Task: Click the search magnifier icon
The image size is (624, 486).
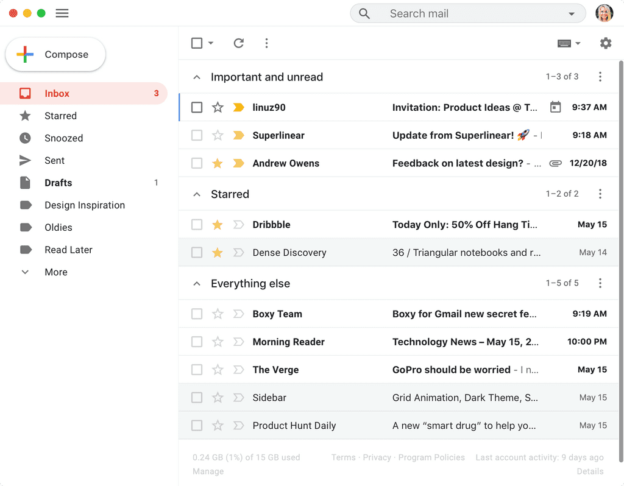Action: click(364, 13)
